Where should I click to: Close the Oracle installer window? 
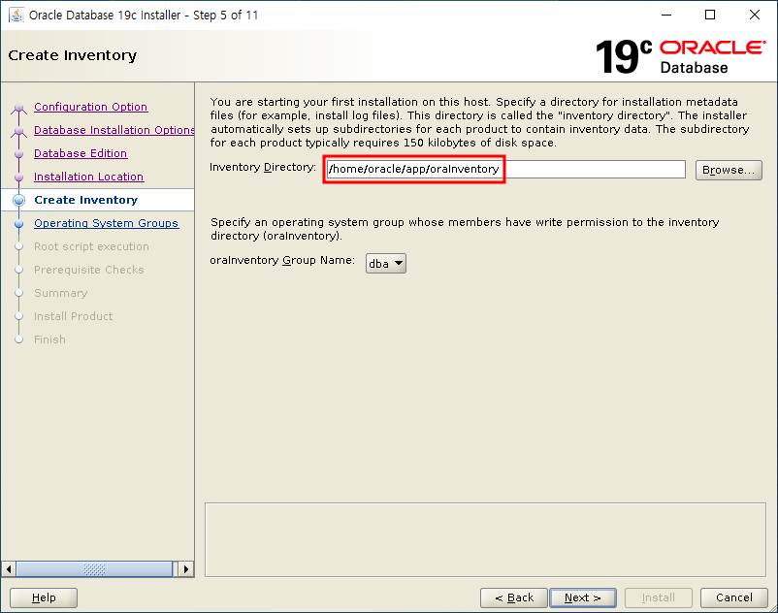(x=755, y=15)
